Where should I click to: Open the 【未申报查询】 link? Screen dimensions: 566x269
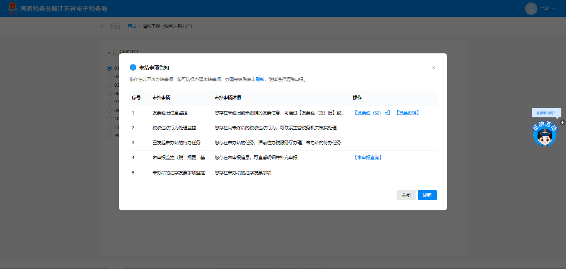(x=368, y=157)
